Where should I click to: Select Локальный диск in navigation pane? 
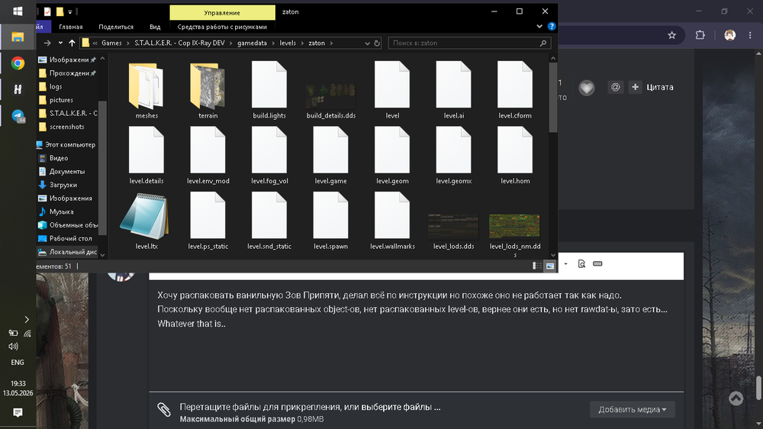[73, 252]
